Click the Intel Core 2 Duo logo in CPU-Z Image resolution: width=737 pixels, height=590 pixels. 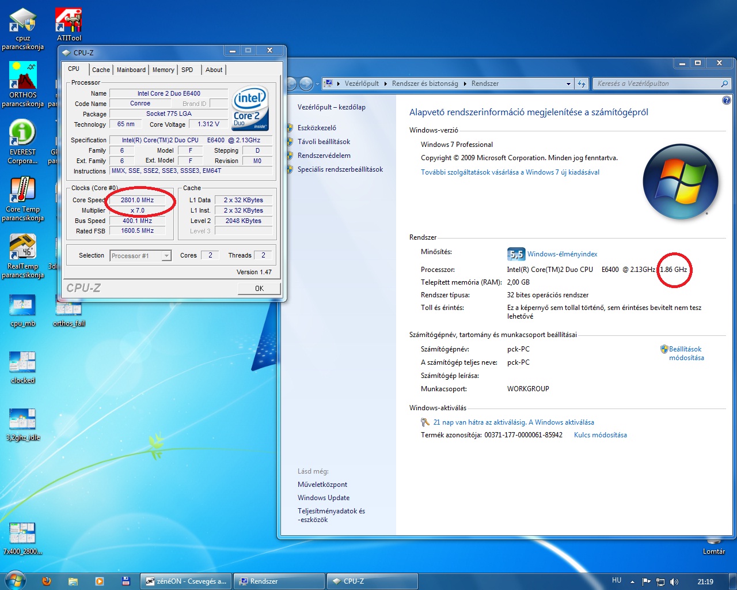[x=250, y=108]
